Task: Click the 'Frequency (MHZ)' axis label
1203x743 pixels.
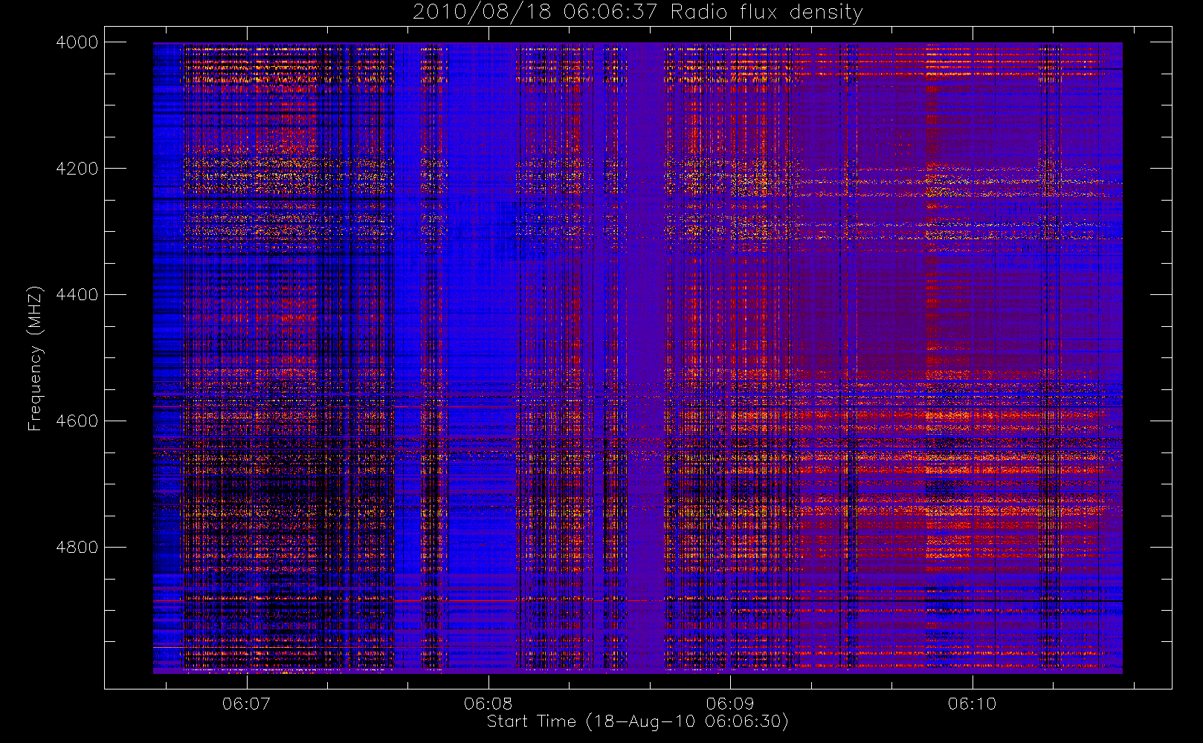Action: click(x=34, y=358)
